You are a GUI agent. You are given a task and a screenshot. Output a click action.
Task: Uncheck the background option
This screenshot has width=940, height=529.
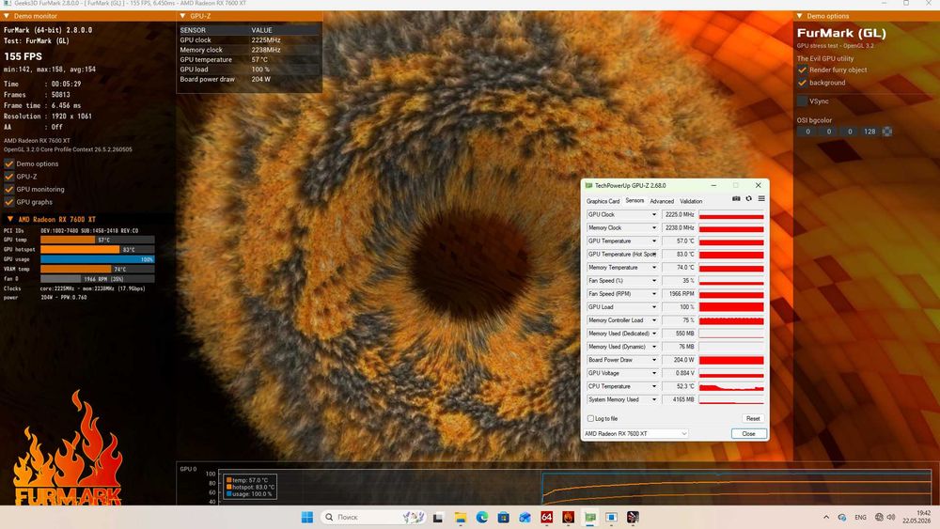point(802,83)
